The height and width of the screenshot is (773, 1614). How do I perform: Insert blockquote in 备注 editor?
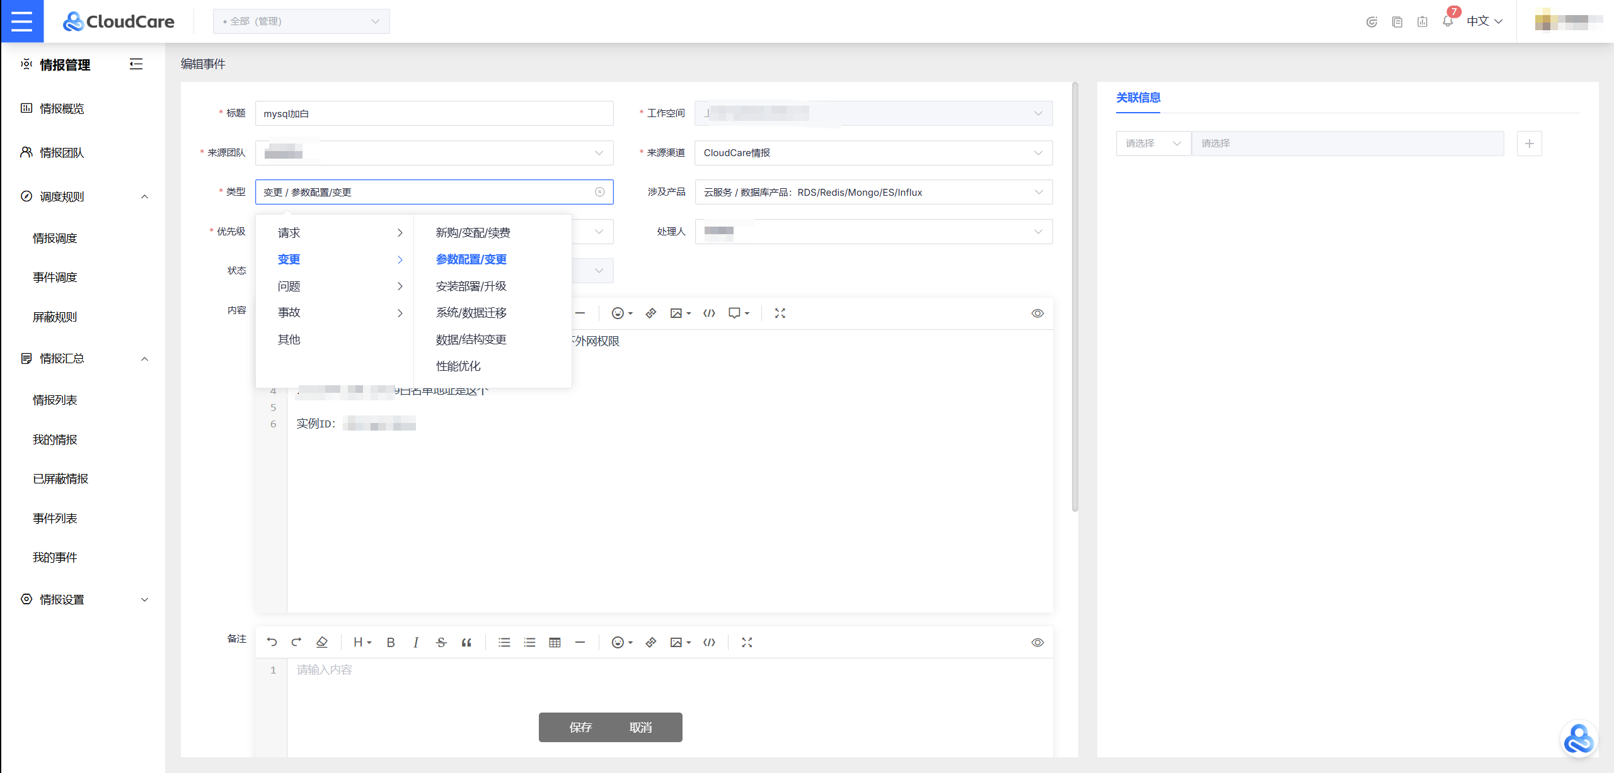[x=466, y=642]
